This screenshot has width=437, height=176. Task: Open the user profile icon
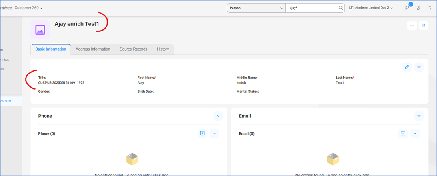pos(419,8)
